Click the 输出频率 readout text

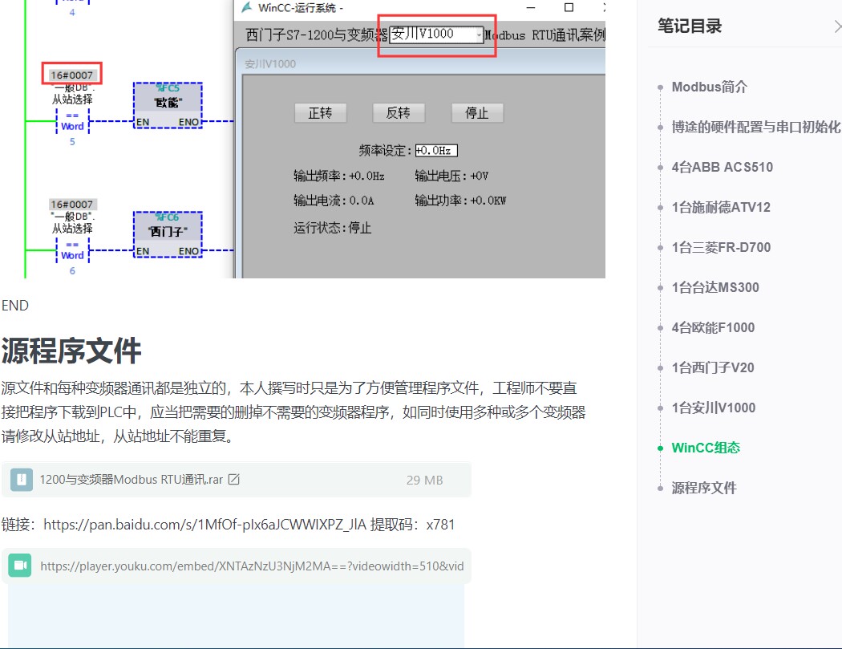(x=339, y=176)
